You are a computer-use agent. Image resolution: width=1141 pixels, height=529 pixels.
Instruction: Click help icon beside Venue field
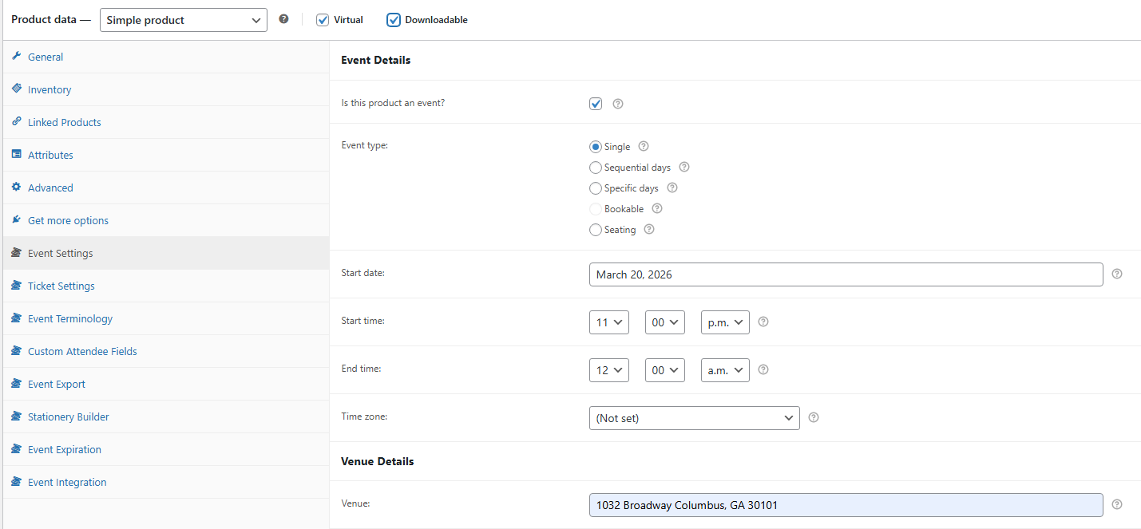(1117, 504)
